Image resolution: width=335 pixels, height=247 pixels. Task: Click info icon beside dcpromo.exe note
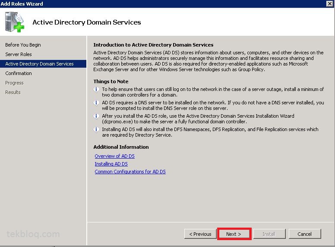(96, 116)
